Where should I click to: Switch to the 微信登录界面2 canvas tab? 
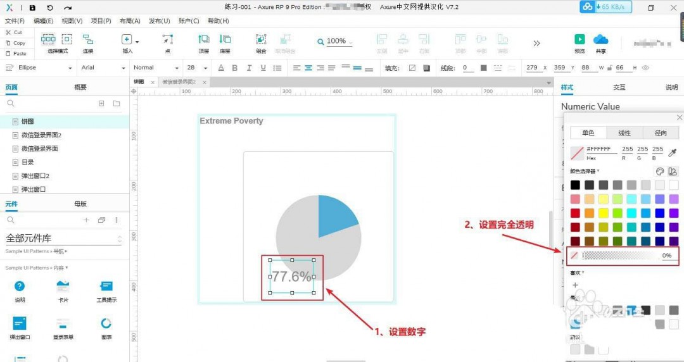(x=179, y=82)
